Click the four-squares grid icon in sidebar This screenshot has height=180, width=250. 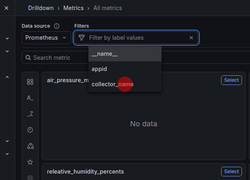(x=30, y=82)
